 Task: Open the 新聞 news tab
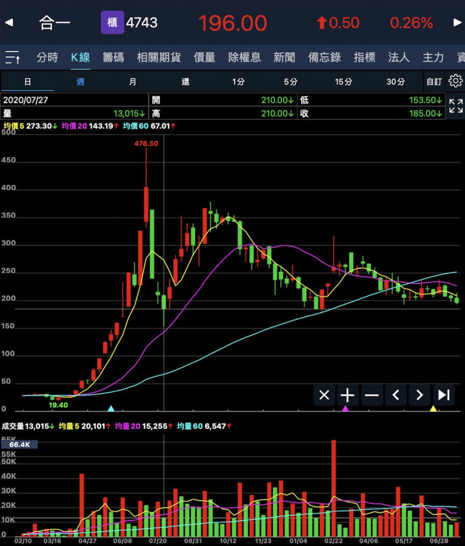point(284,58)
